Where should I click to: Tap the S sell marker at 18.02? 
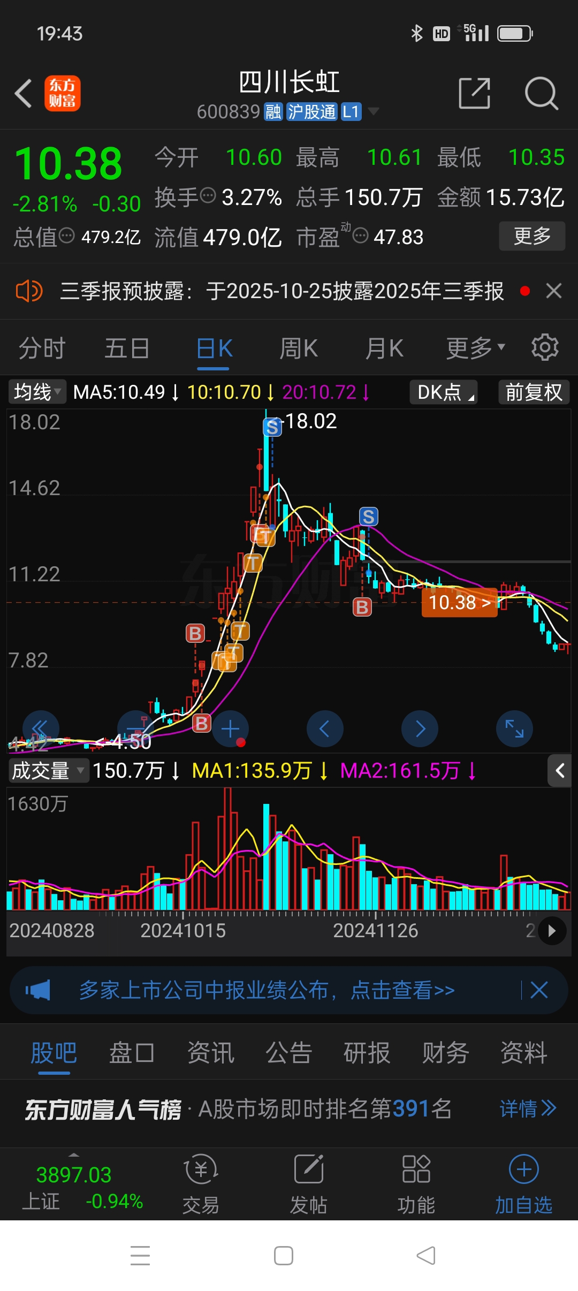[x=272, y=427]
